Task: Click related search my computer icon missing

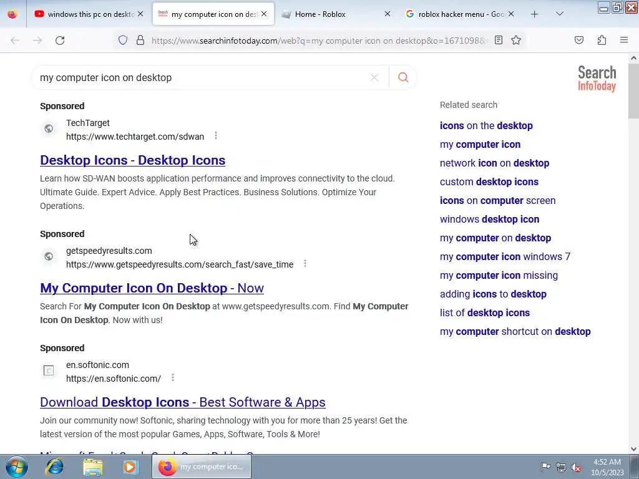Action: click(x=499, y=275)
